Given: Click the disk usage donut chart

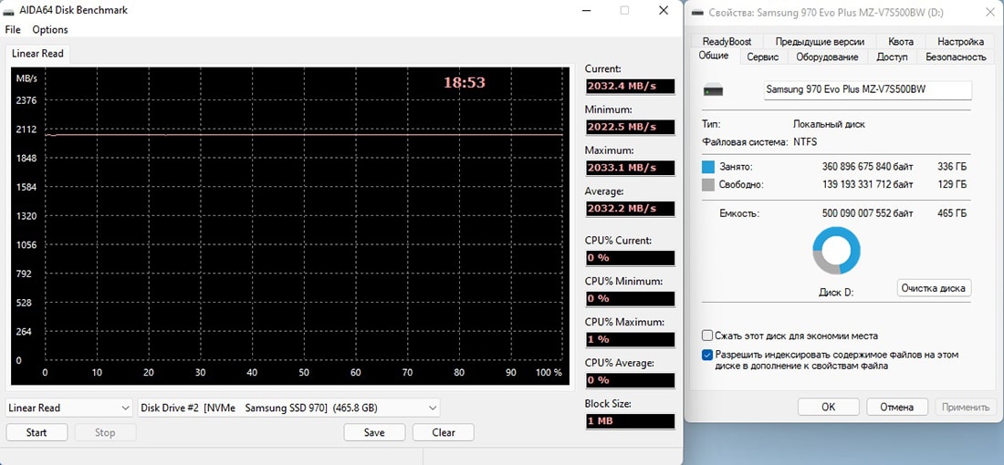Looking at the screenshot, I should (x=836, y=251).
